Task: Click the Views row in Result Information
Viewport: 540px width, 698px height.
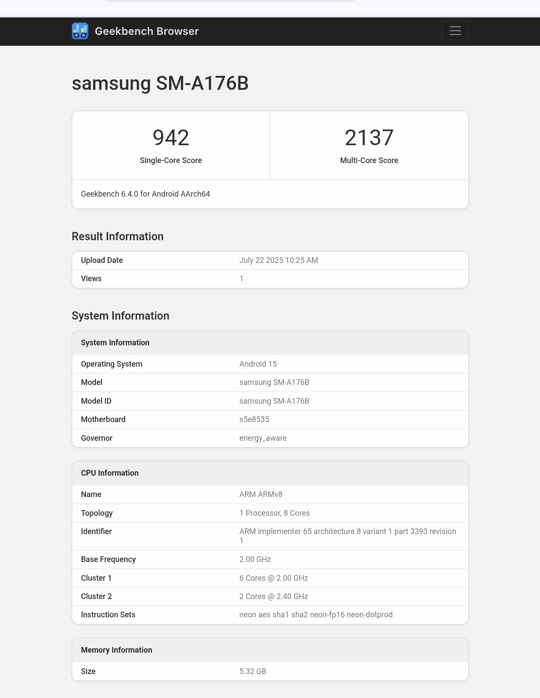Action: (270, 279)
